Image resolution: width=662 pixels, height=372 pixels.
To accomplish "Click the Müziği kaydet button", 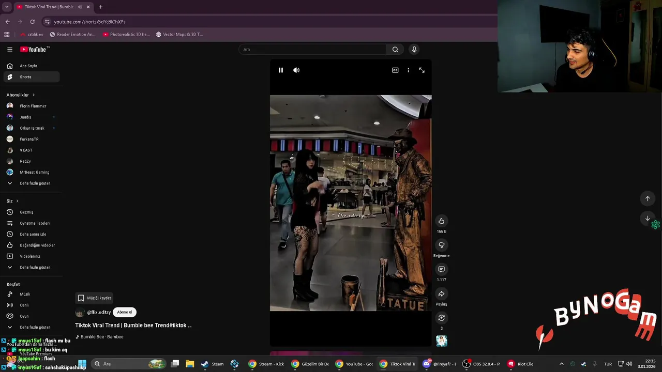I will point(94,298).
